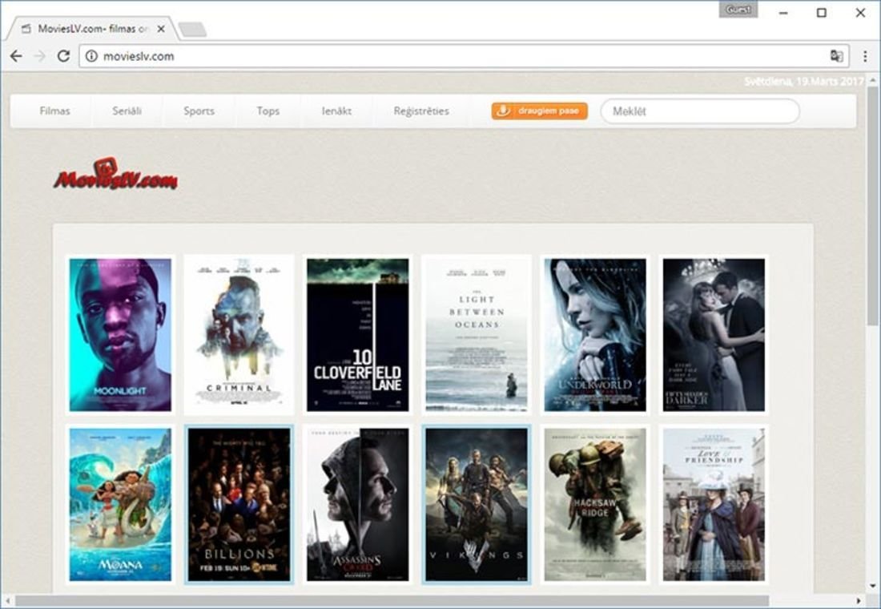This screenshot has height=609, width=881.
Task: Close the MoviesLV.com tab
Action: (161, 29)
